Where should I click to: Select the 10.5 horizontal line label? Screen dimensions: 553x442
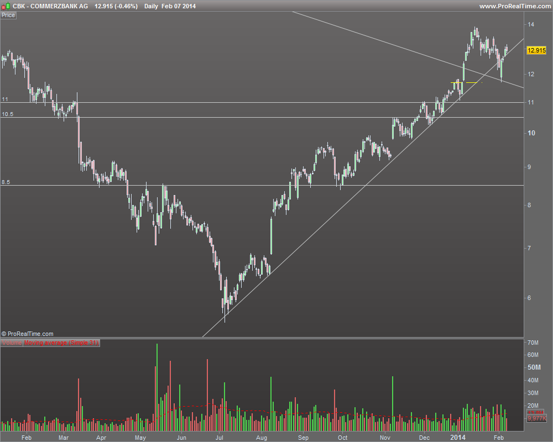pyautogui.click(x=7, y=114)
